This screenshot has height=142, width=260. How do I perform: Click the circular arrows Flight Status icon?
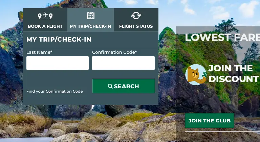(x=136, y=16)
